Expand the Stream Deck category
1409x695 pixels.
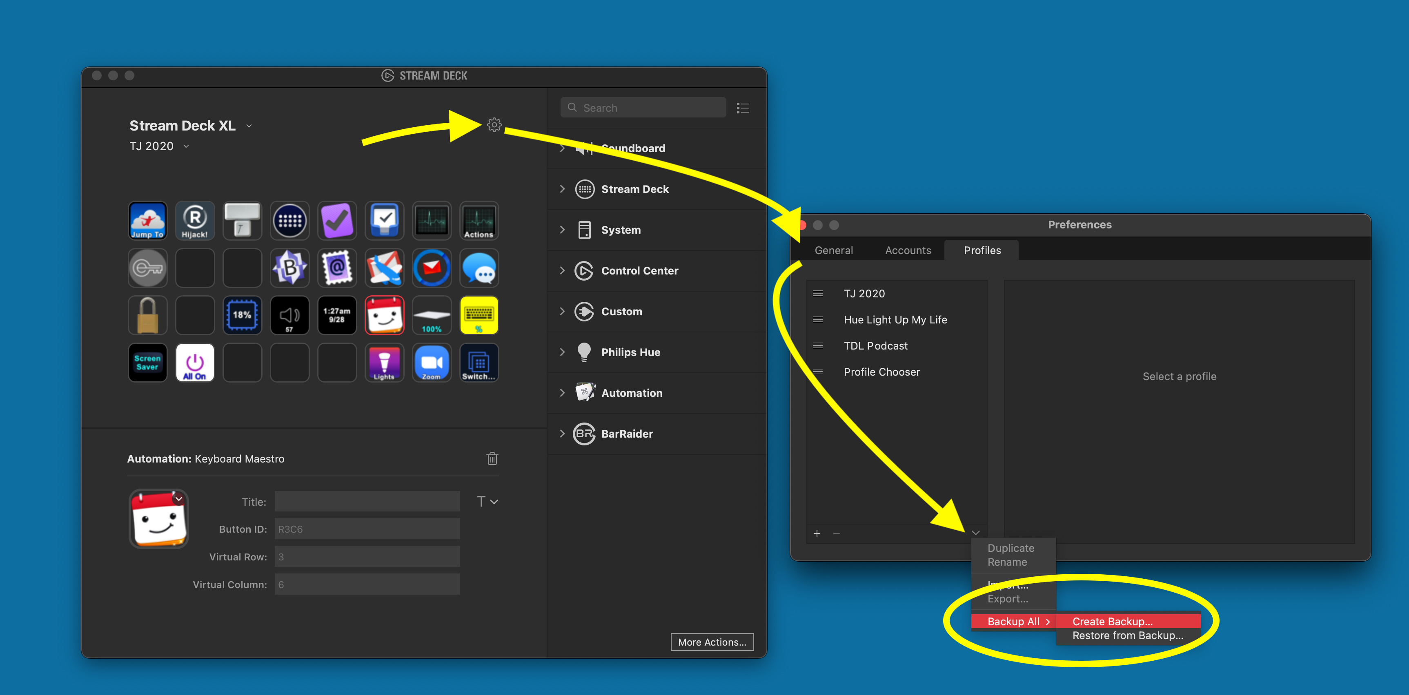click(562, 189)
